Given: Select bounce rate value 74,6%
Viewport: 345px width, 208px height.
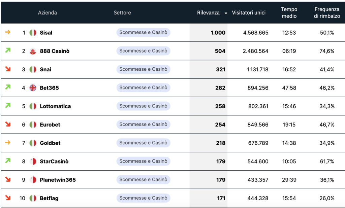Looking at the screenshot, I should click(x=327, y=51).
